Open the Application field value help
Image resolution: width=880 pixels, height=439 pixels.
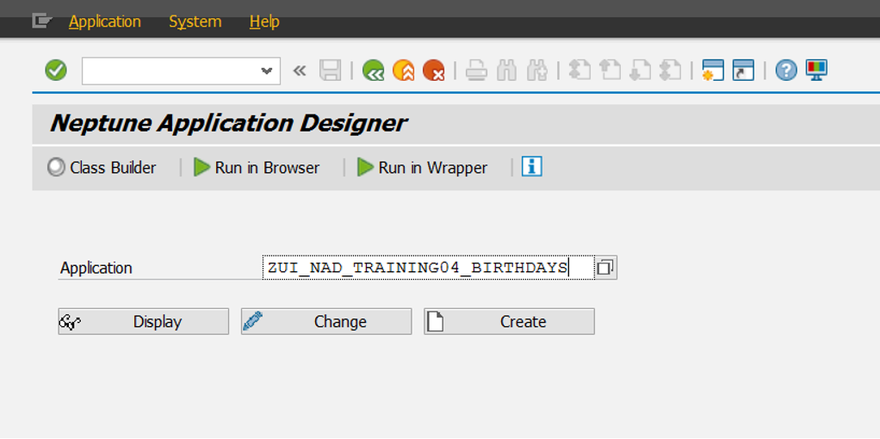coord(605,268)
